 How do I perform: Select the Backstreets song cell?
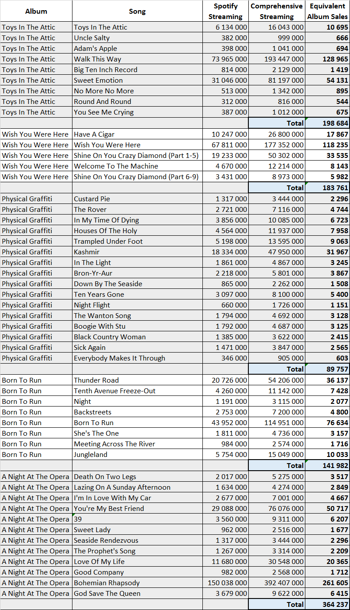137,412
